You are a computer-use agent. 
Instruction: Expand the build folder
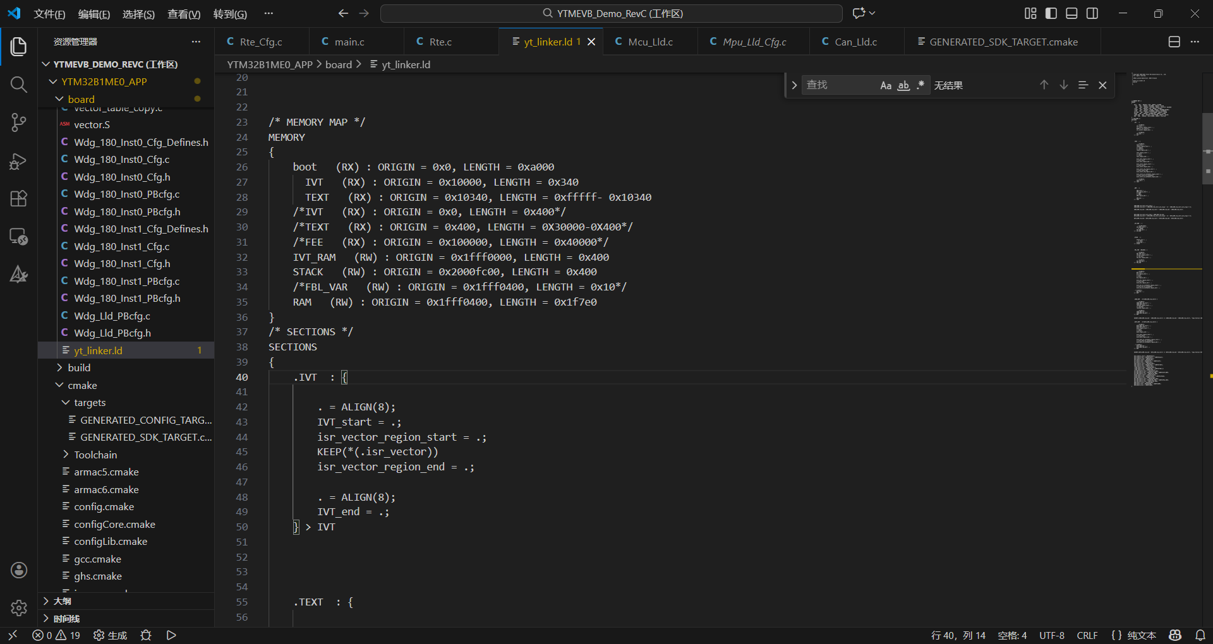click(x=79, y=367)
